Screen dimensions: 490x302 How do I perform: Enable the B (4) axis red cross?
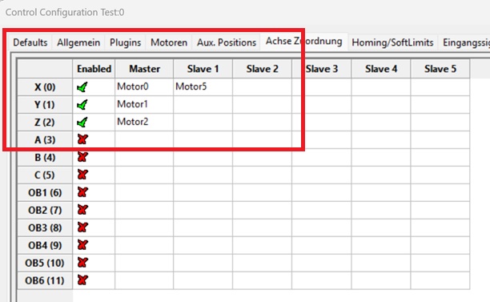click(x=82, y=157)
